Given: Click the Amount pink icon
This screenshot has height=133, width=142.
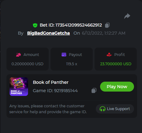Looking at the screenshot, I should click(x=18, y=55).
